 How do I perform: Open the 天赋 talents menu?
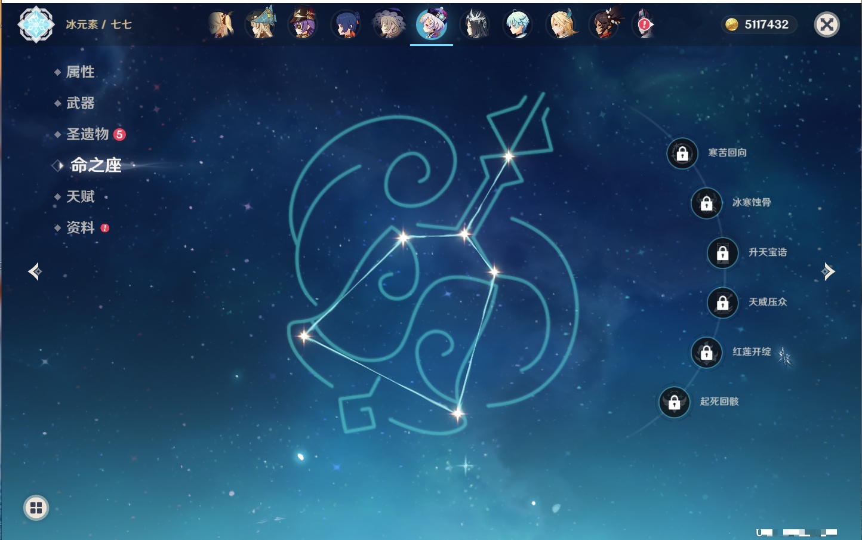(x=80, y=196)
